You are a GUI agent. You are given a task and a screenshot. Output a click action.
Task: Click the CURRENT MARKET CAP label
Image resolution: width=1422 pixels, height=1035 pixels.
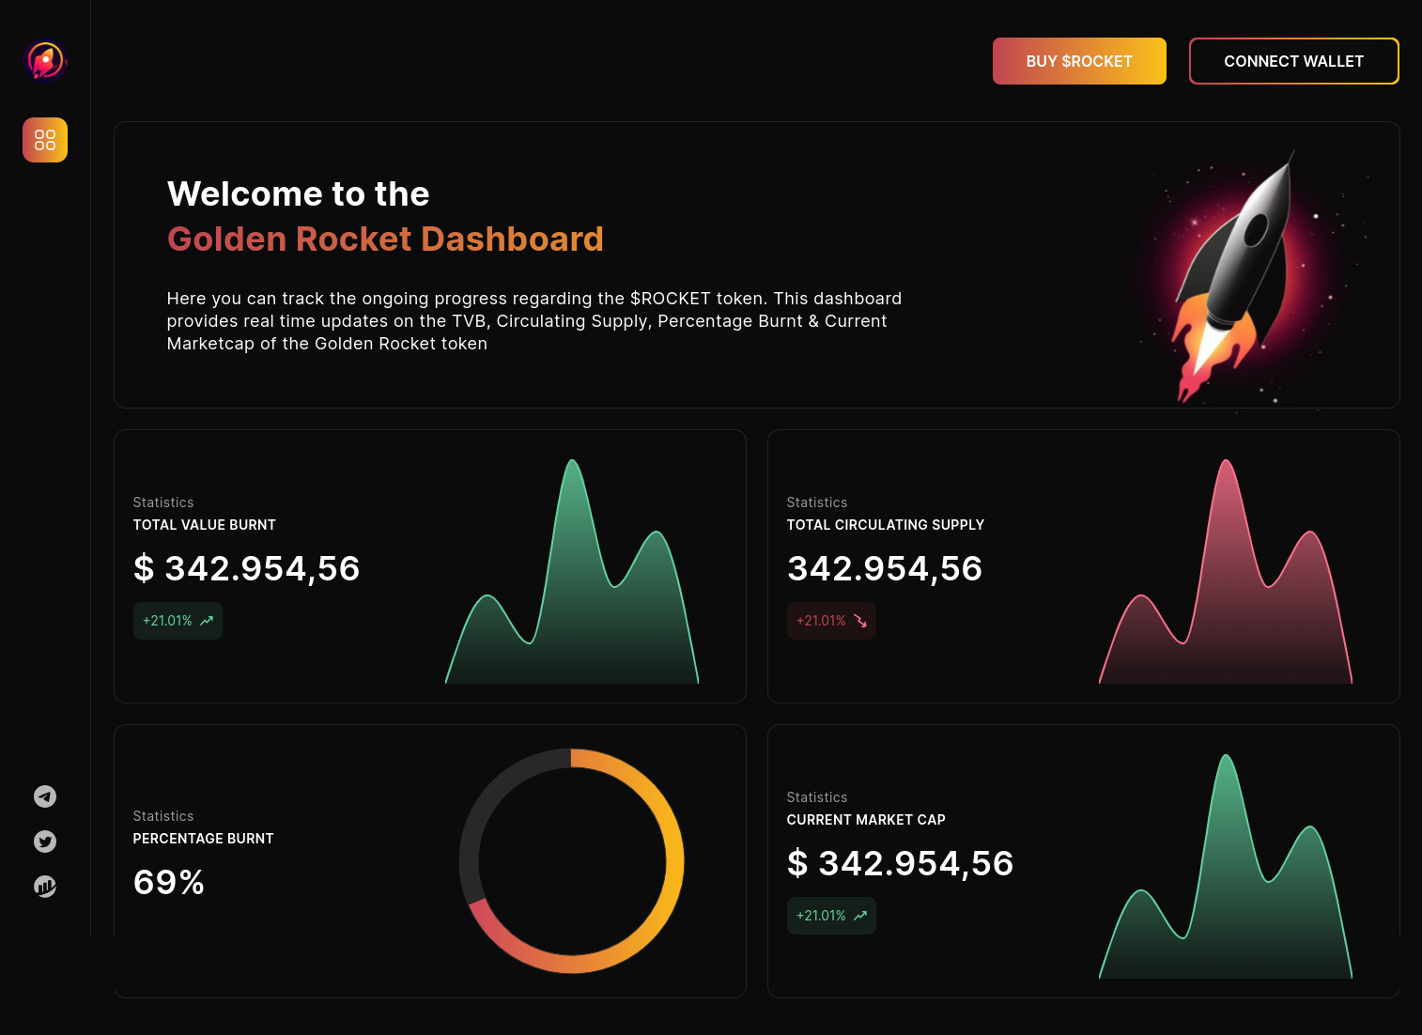point(866,820)
